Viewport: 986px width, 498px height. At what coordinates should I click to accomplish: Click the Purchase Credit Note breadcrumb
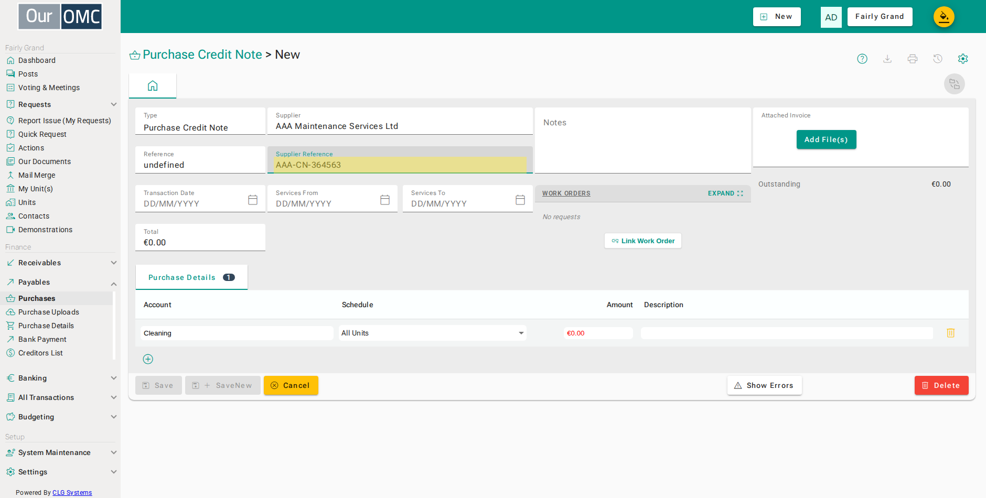tap(202, 55)
